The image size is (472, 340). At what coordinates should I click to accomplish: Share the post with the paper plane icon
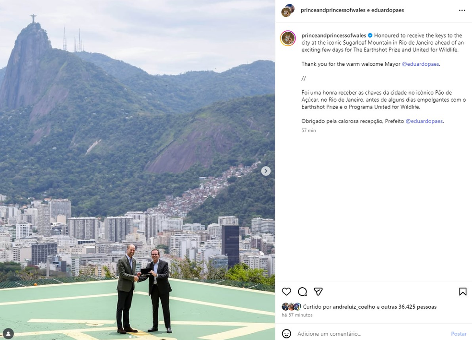coord(318,291)
